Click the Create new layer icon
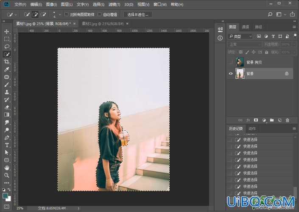Viewport: 299px width, 212px height. [279, 120]
